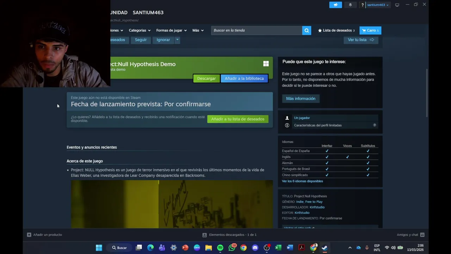Viewport: 451px width, 254px height.
Task: Open the SANTIUM463 profile tab
Action: [x=148, y=12]
